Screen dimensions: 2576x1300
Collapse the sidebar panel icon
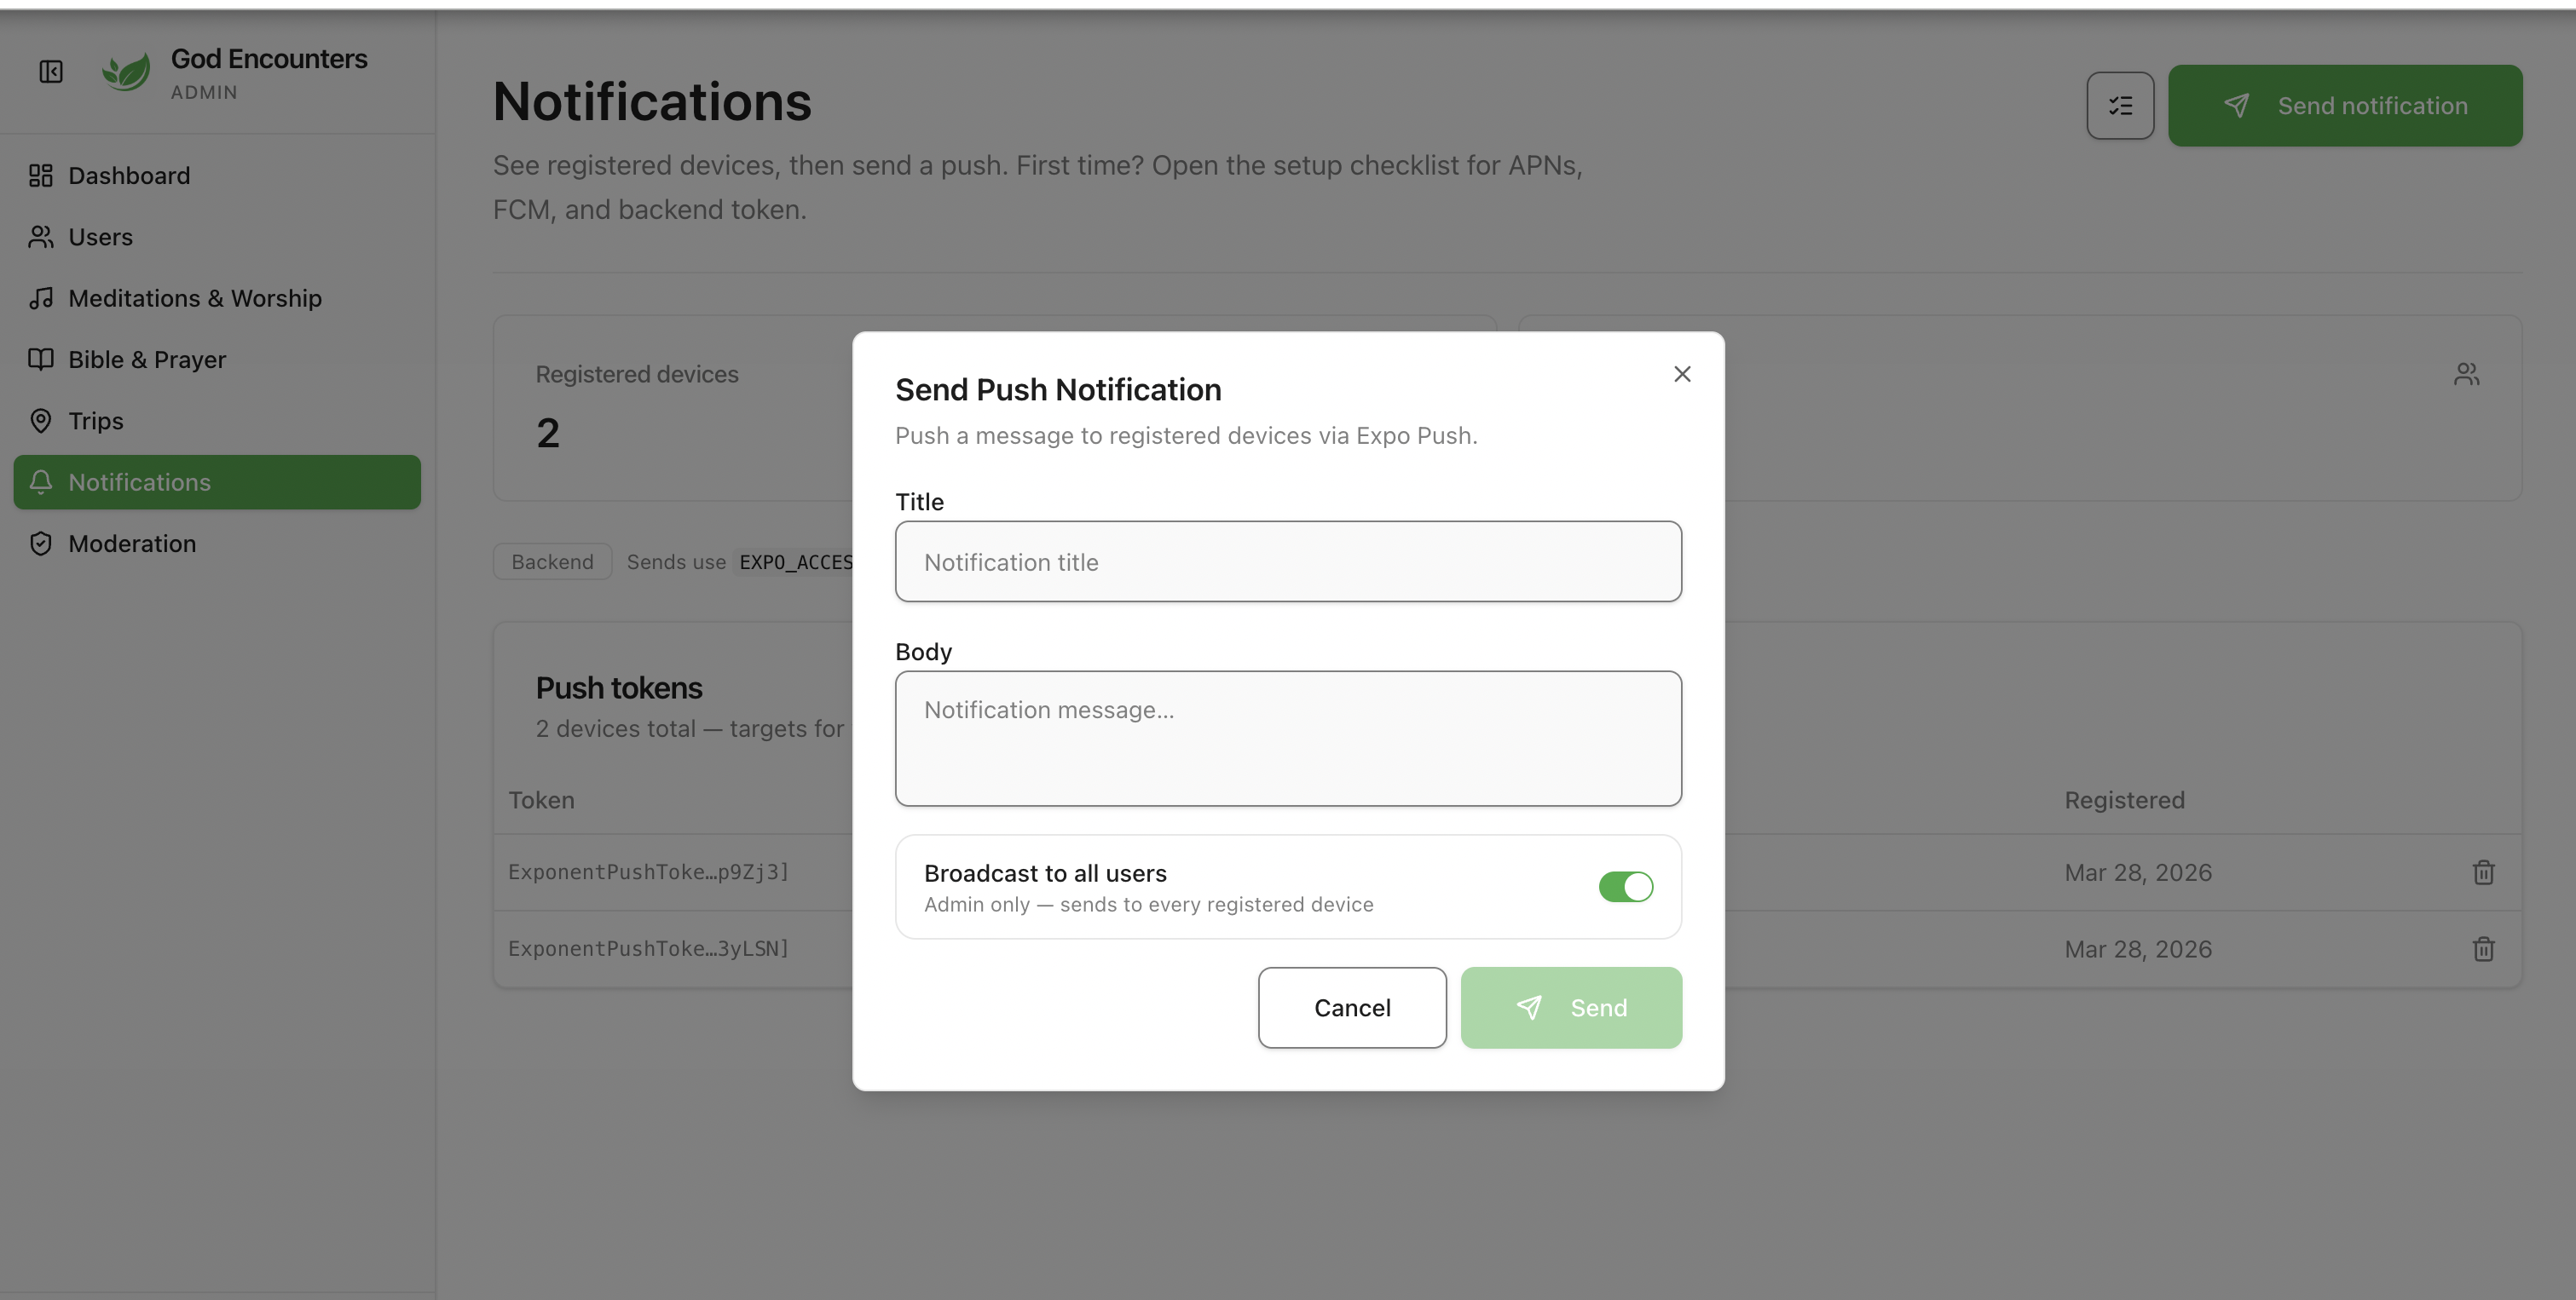(x=51, y=72)
